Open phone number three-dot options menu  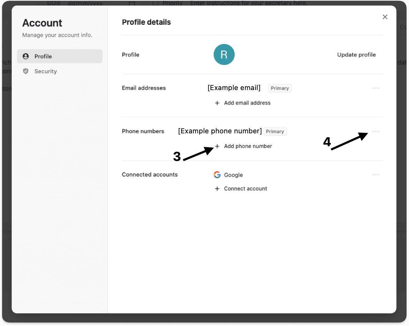375,132
